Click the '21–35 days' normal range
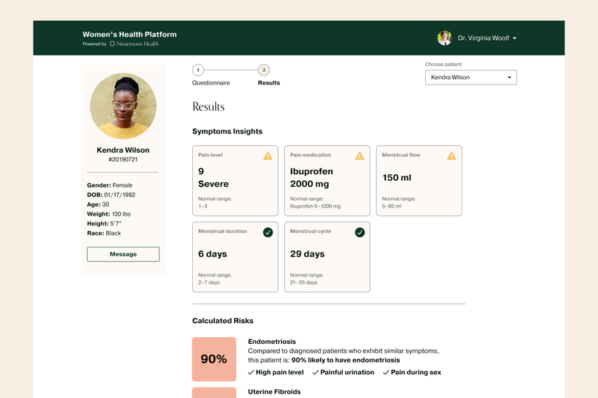 (x=303, y=282)
